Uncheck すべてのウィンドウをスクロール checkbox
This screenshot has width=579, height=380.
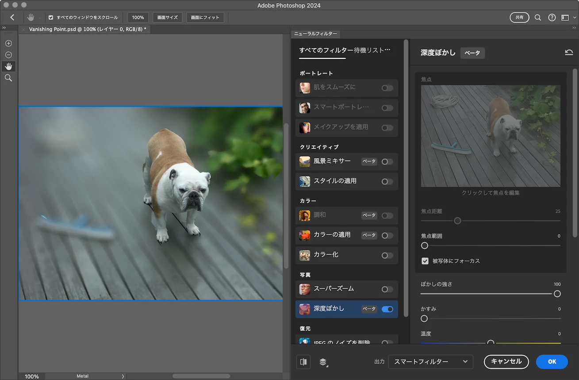pos(51,18)
